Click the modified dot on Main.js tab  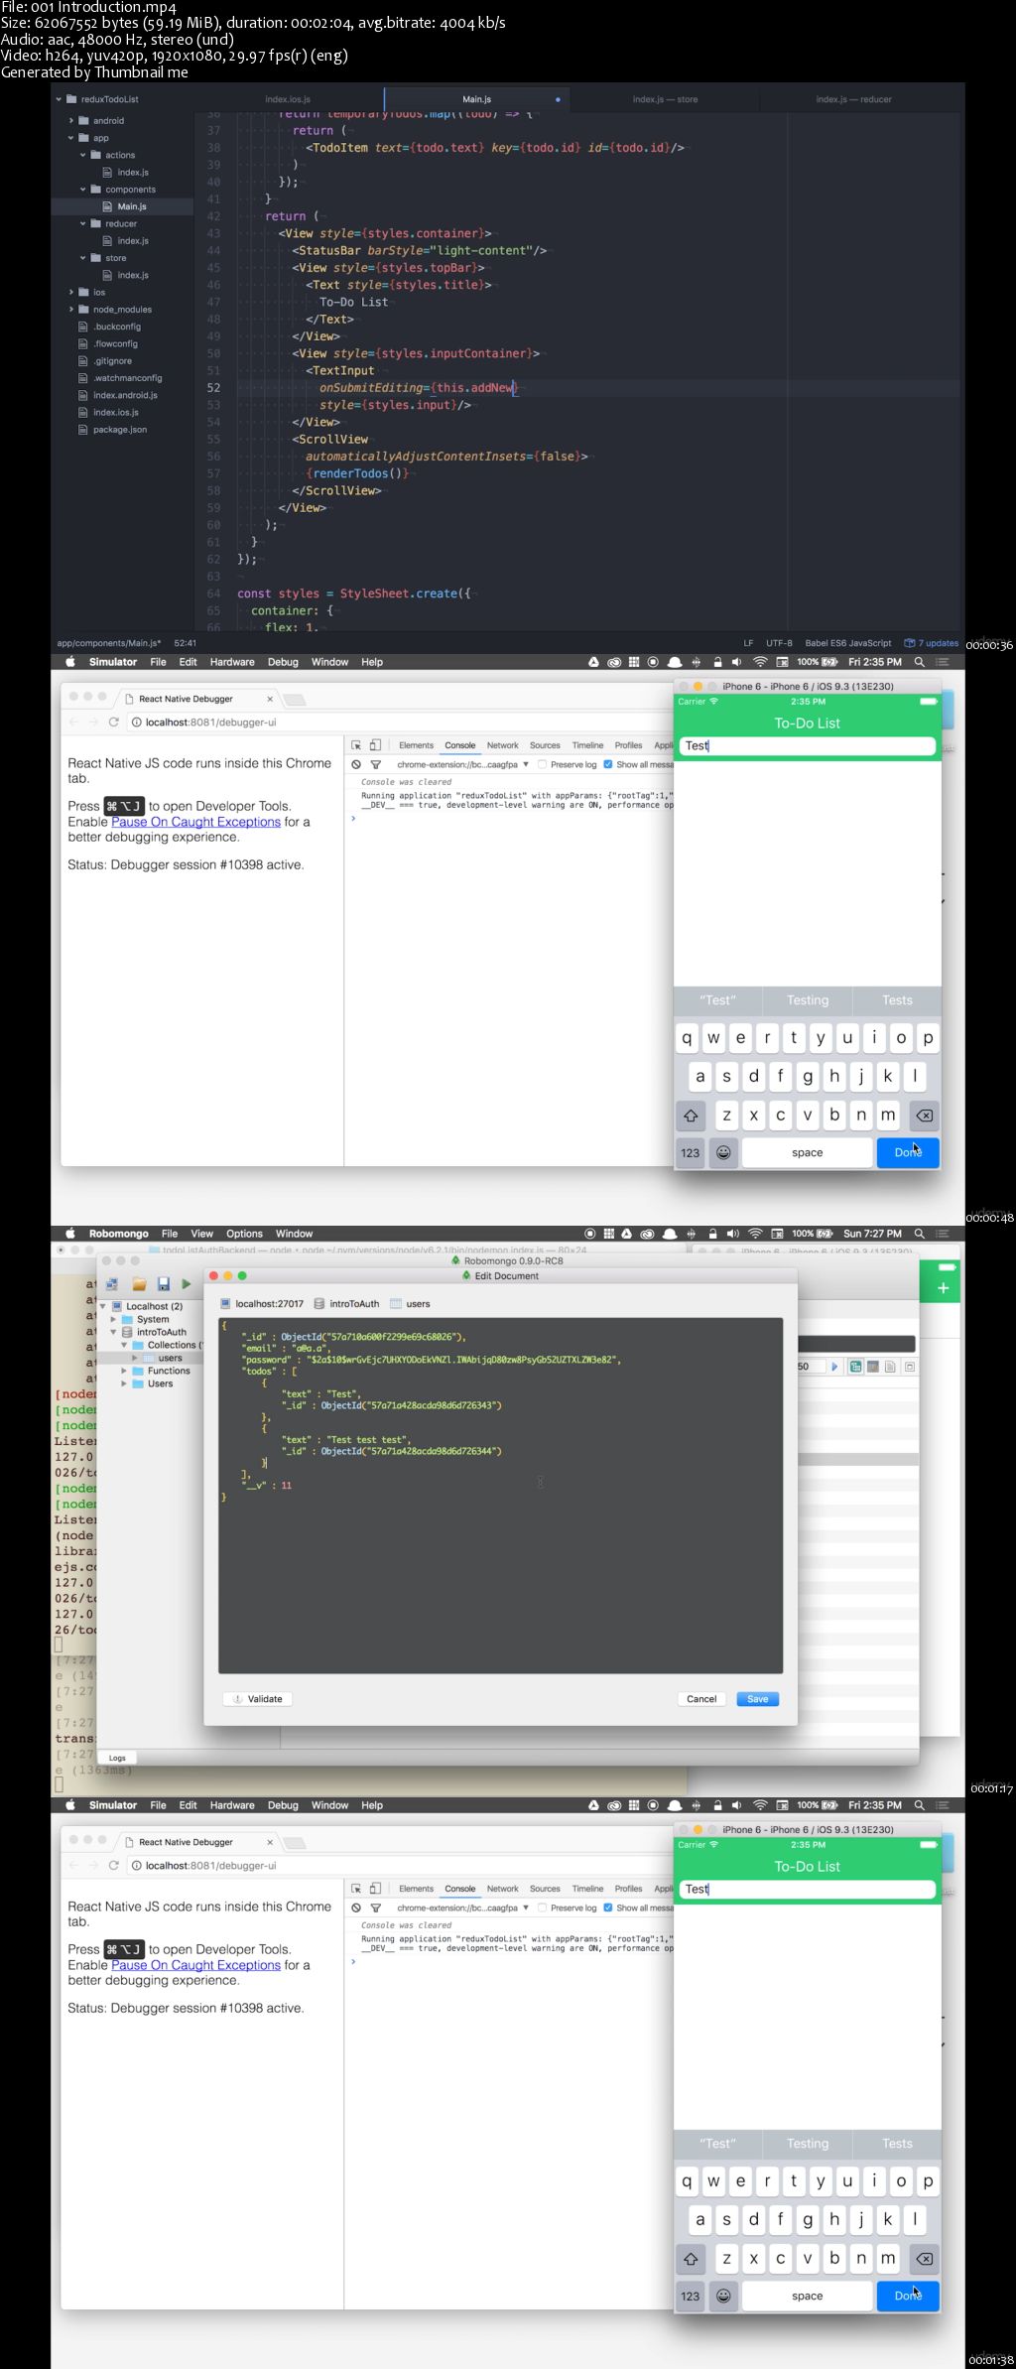click(x=558, y=99)
